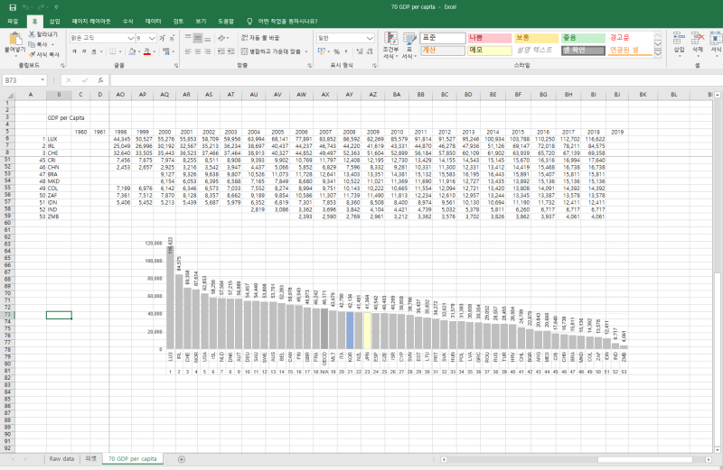The height and width of the screenshot is (470, 723).
Task: Switch to the Raw data sheet tab
Action: coord(61,459)
